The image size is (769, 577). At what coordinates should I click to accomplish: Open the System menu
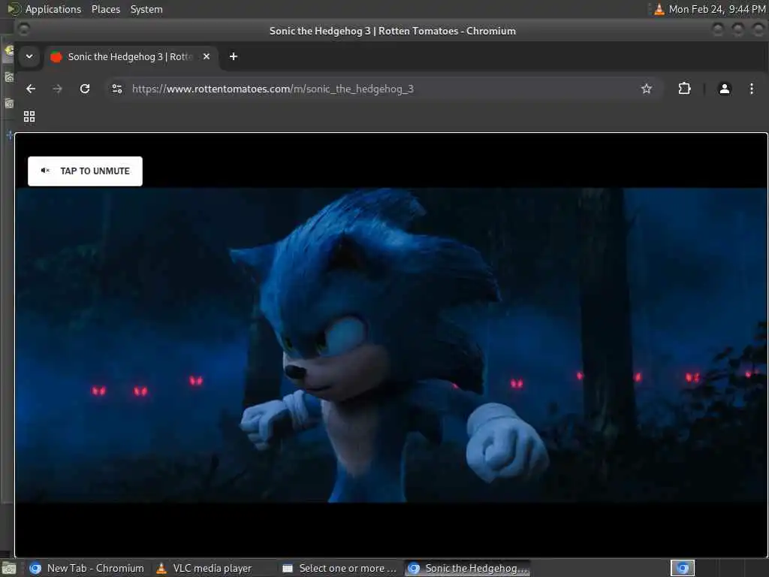tap(146, 9)
